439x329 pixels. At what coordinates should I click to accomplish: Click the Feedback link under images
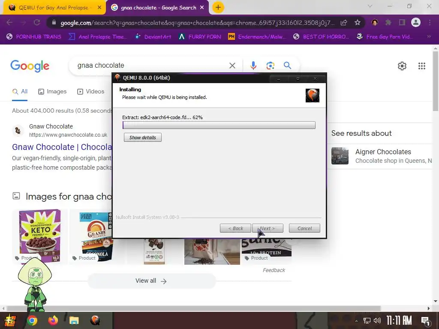coord(274,270)
